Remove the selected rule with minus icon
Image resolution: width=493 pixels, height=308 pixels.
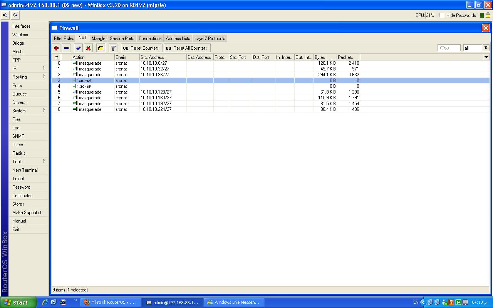pos(66,48)
